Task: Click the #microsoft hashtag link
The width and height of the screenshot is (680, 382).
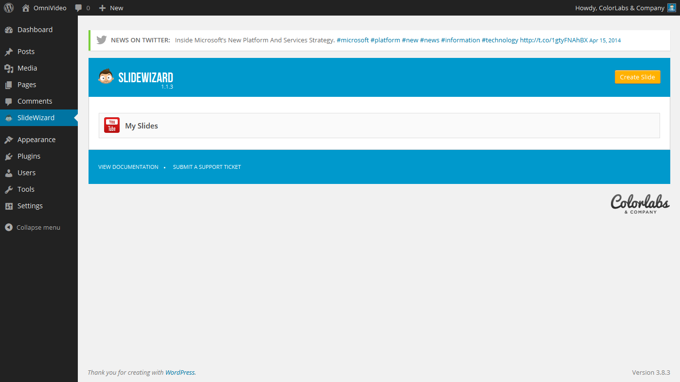Action: (x=353, y=40)
